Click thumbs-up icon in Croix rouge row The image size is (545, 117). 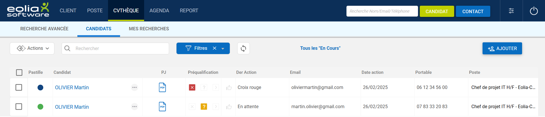point(229,88)
